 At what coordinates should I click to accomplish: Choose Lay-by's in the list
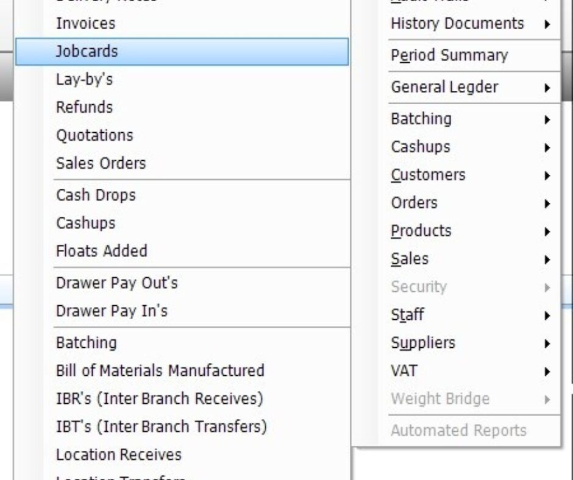(84, 80)
